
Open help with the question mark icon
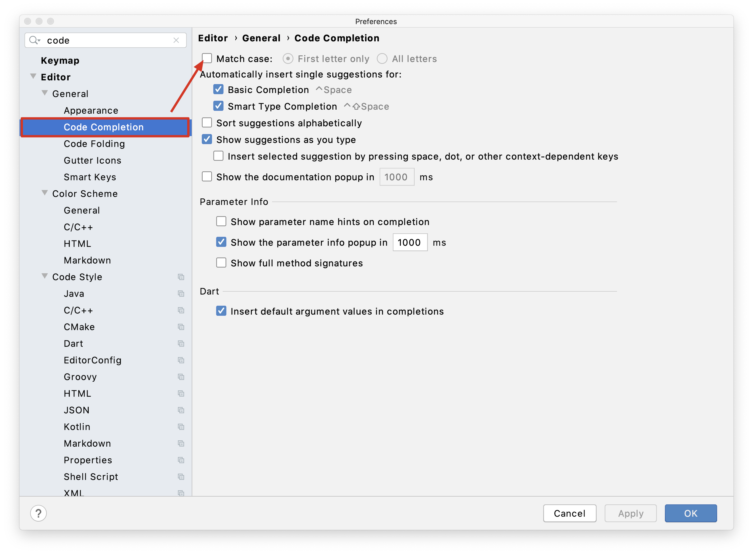click(x=38, y=513)
